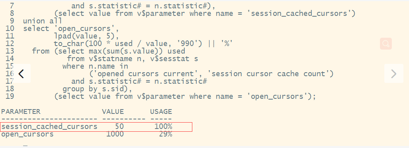Click the open_cursors result row label
Screen dimensions: 409x148
(27, 135)
